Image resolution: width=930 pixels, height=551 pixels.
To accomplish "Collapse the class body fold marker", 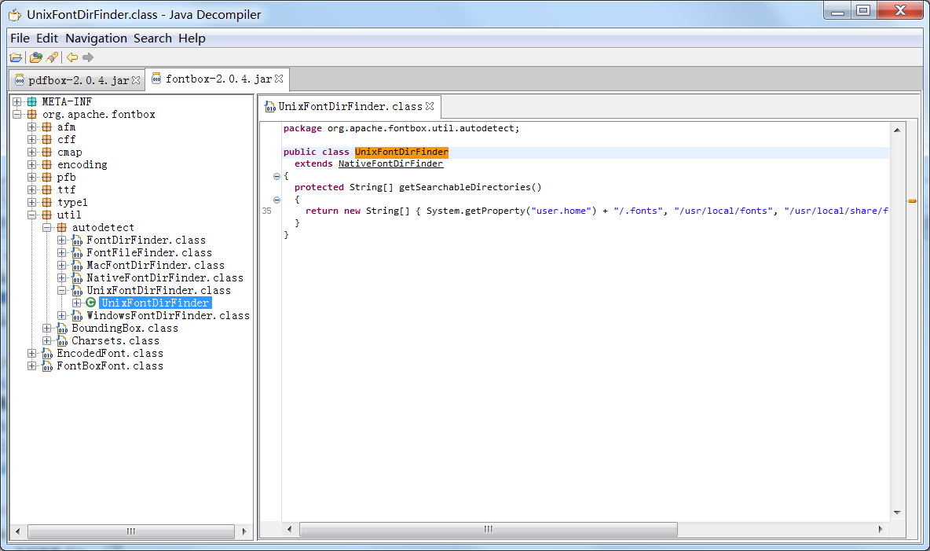I will tap(276, 176).
